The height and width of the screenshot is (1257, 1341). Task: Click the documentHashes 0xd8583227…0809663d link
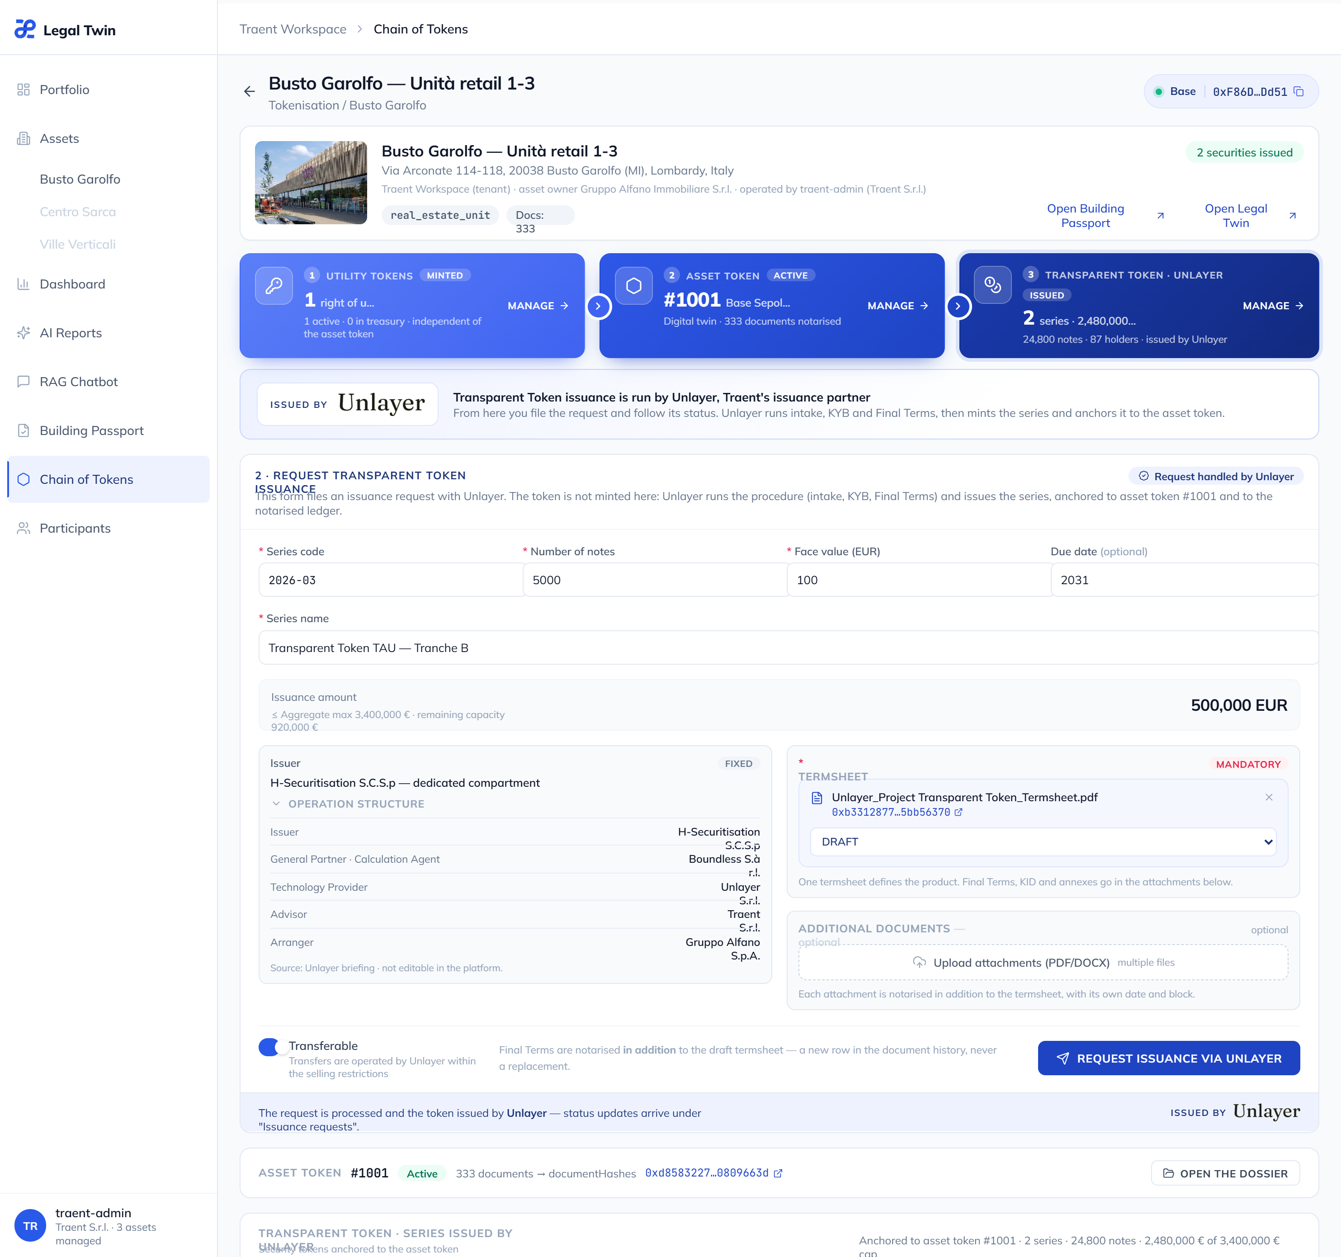[x=707, y=1172]
